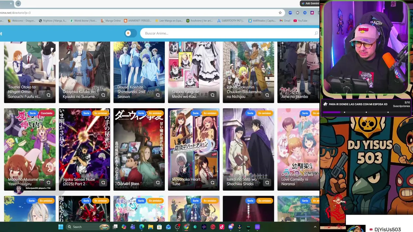Open the ANIMENET bookmark
The width and height of the screenshot is (413, 232).
[x=137, y=21]
